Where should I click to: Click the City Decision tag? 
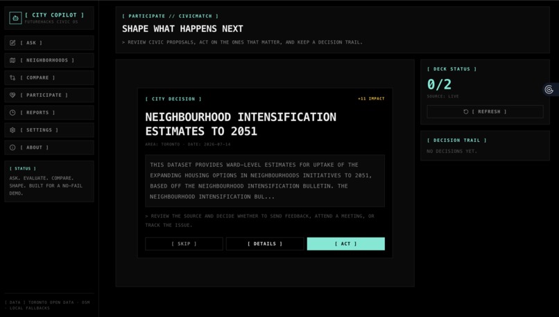tap(173, 99)
